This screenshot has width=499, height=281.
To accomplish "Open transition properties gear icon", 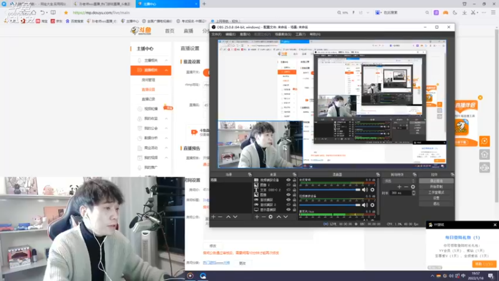I will coord(413,187).
